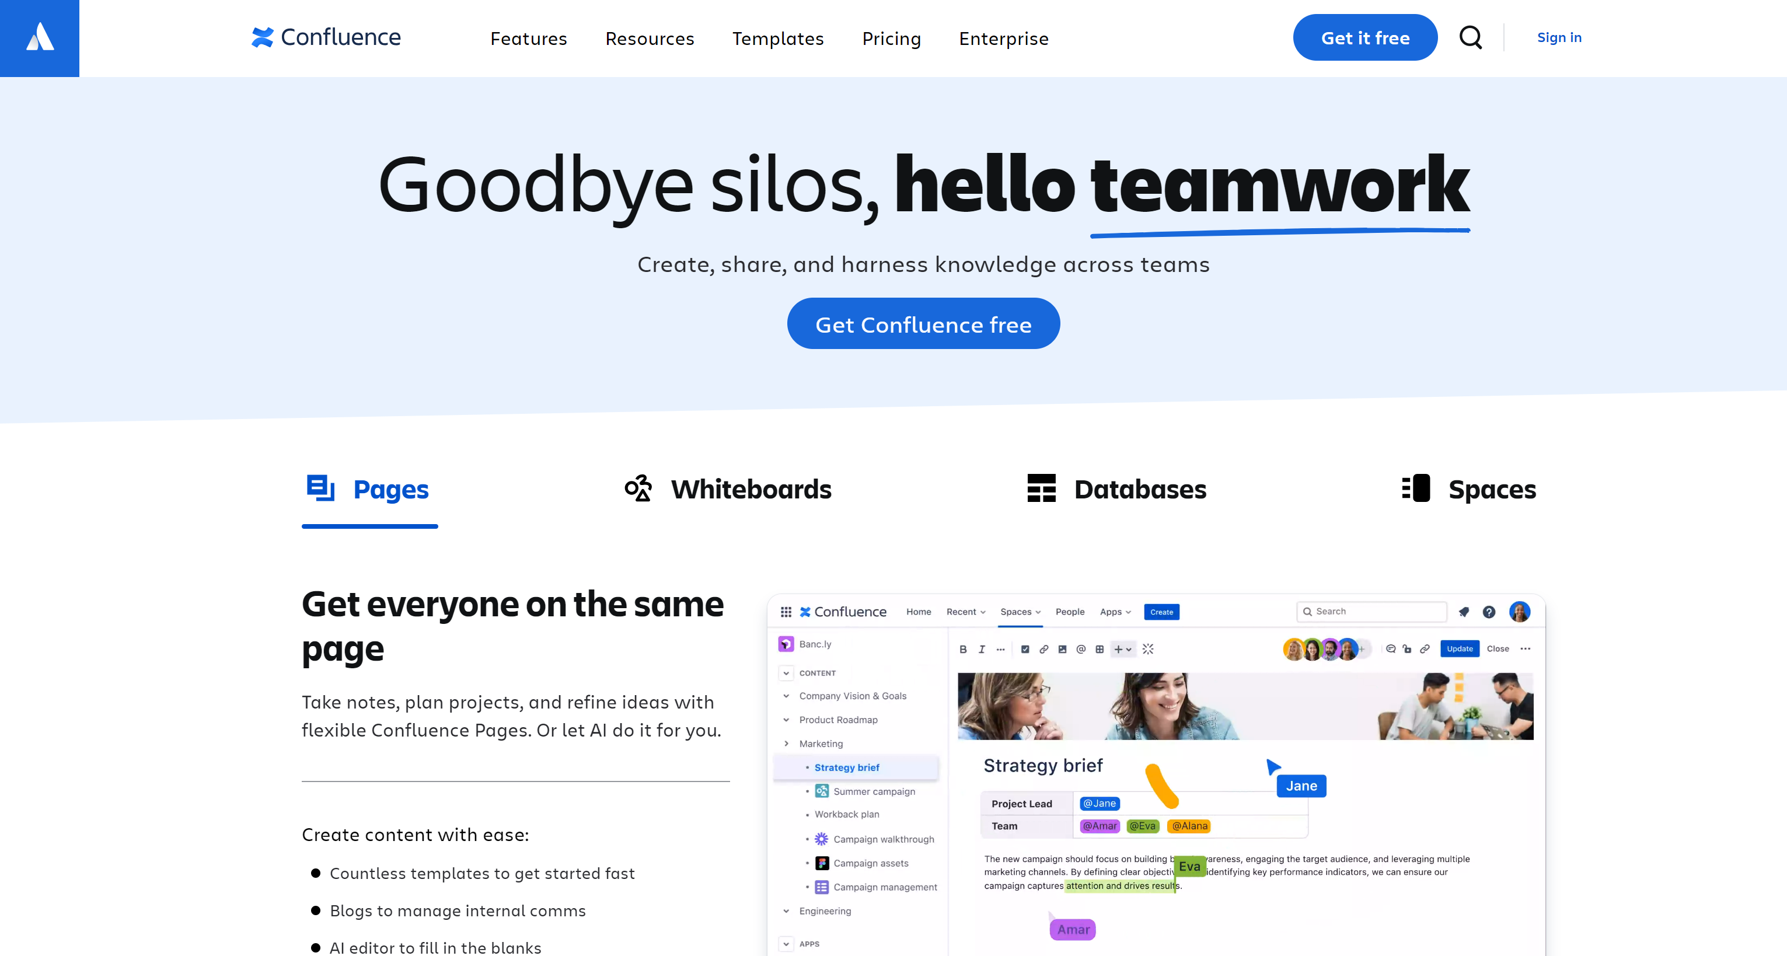Expand the Product Roadmap tree item

pyautogui.click(x=786, y=720)
